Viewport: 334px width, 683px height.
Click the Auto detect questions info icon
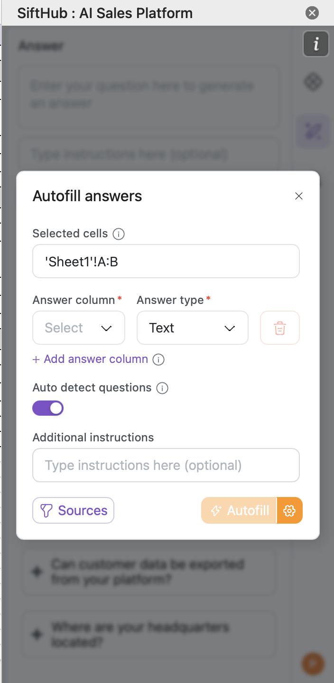pos(162,388)
